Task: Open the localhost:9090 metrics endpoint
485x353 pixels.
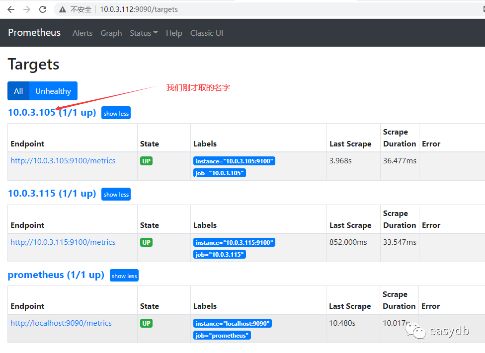Action: pos(61,323)
